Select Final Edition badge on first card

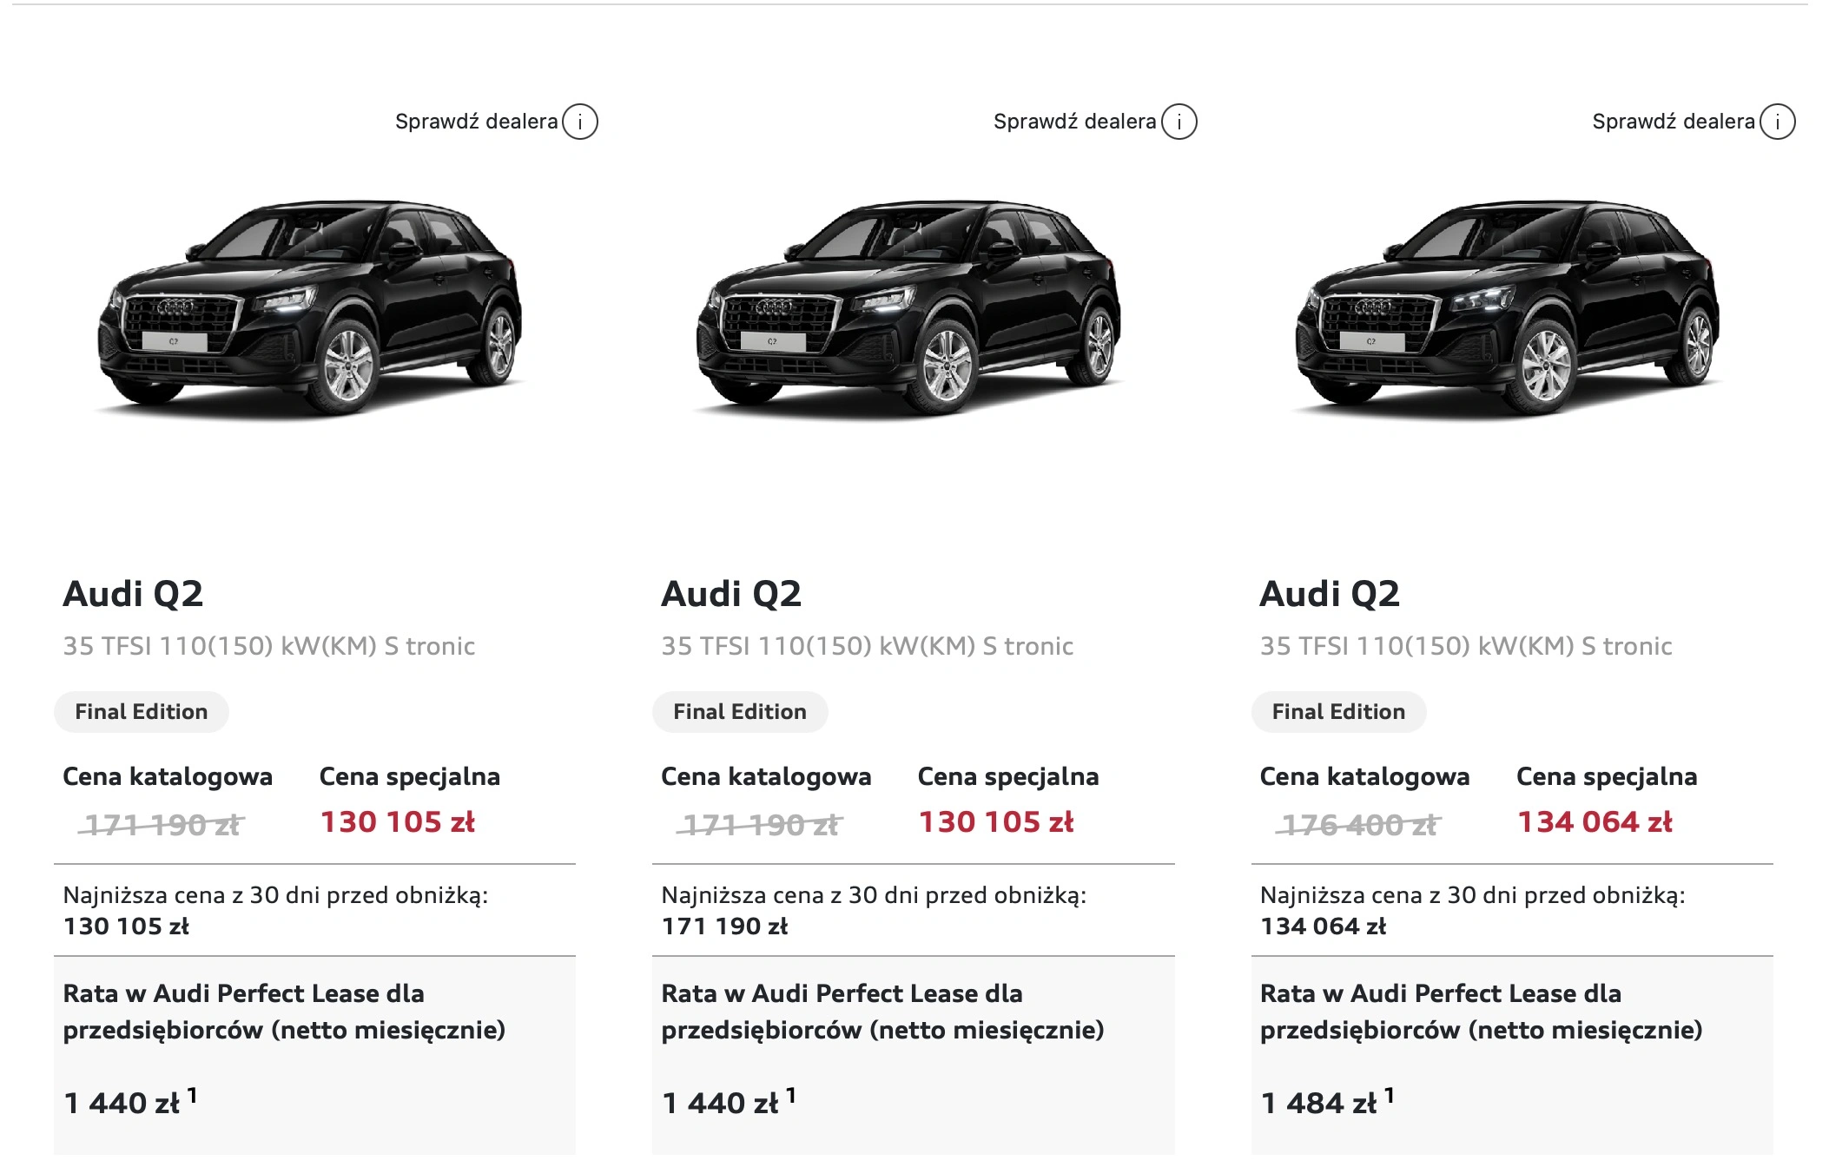point(142,712)
